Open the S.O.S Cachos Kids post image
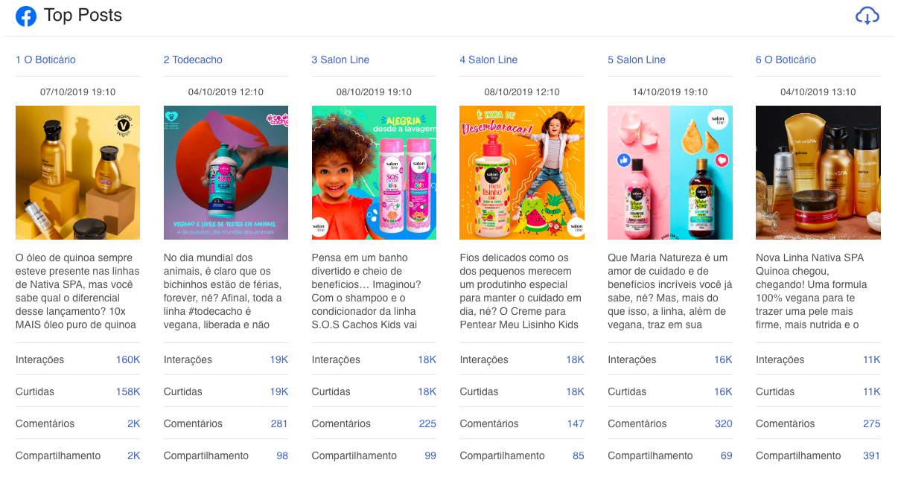Image resolution: width=898 pixels, height=483 pixels. click(374, 173)
